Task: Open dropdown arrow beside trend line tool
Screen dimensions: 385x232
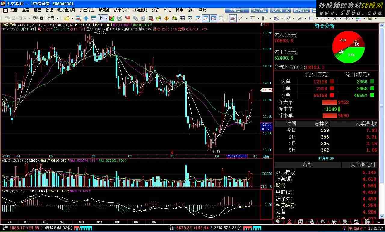Action: click(x=247, y=18)
